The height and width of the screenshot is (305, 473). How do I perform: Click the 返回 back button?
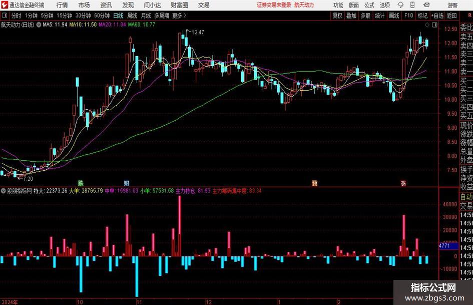click(x=451, y=16)
